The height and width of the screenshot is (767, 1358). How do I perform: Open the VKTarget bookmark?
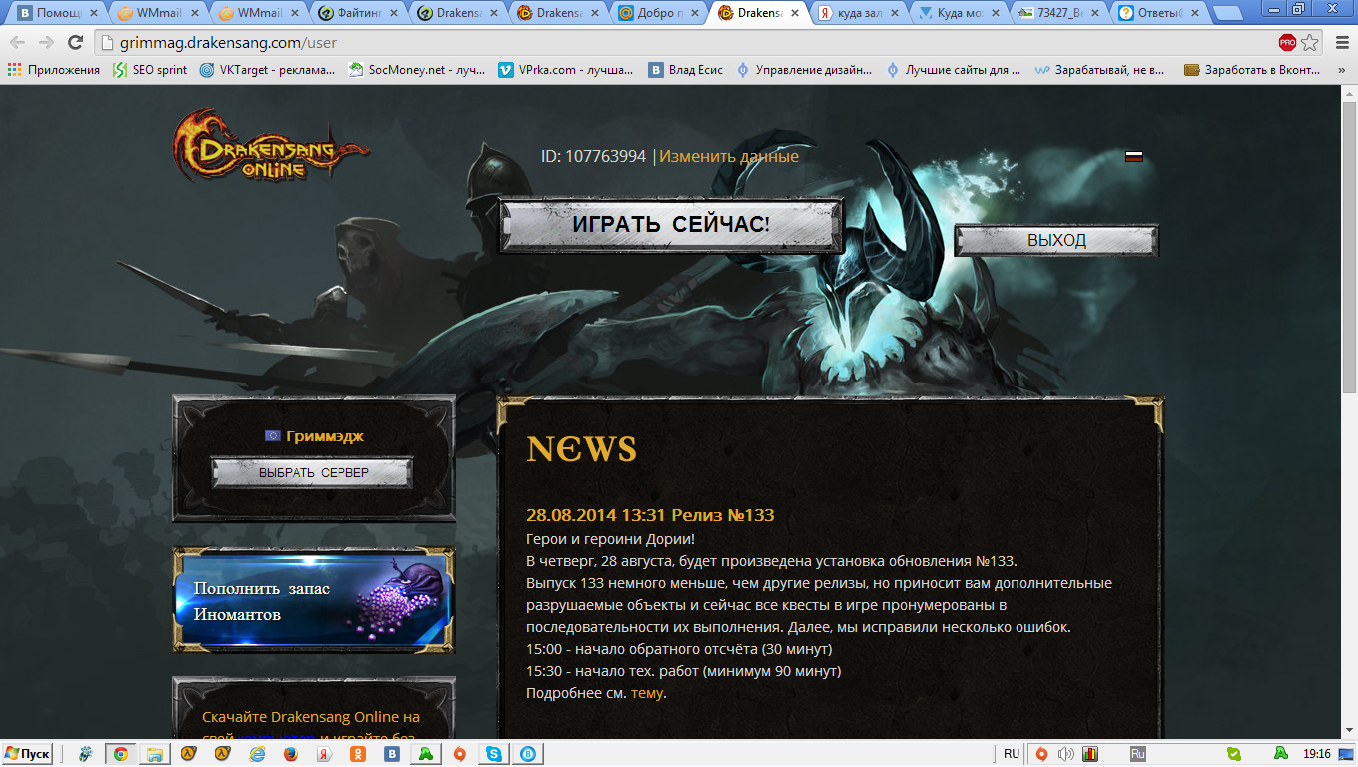click(x=268, y=70)
